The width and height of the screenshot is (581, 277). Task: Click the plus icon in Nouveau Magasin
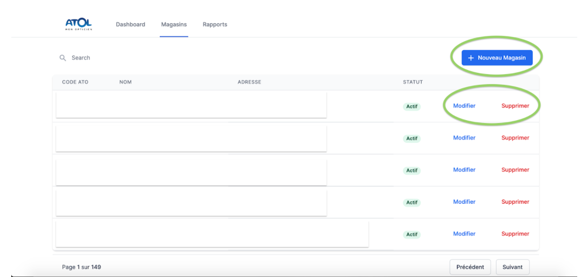(x=471, y=58)
